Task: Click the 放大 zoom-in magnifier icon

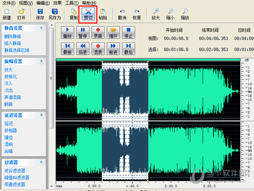Action: 156,14
